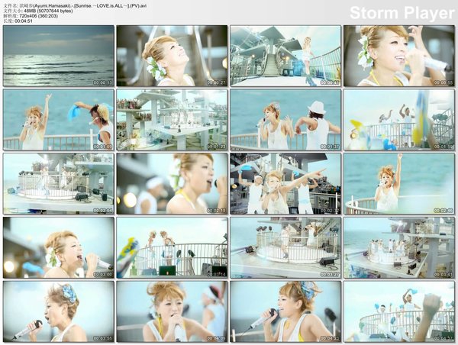Screen dimensions: 458x345
Task: Open the pointing singer frame at 00:02:32
Action: (x=285, y=184)
